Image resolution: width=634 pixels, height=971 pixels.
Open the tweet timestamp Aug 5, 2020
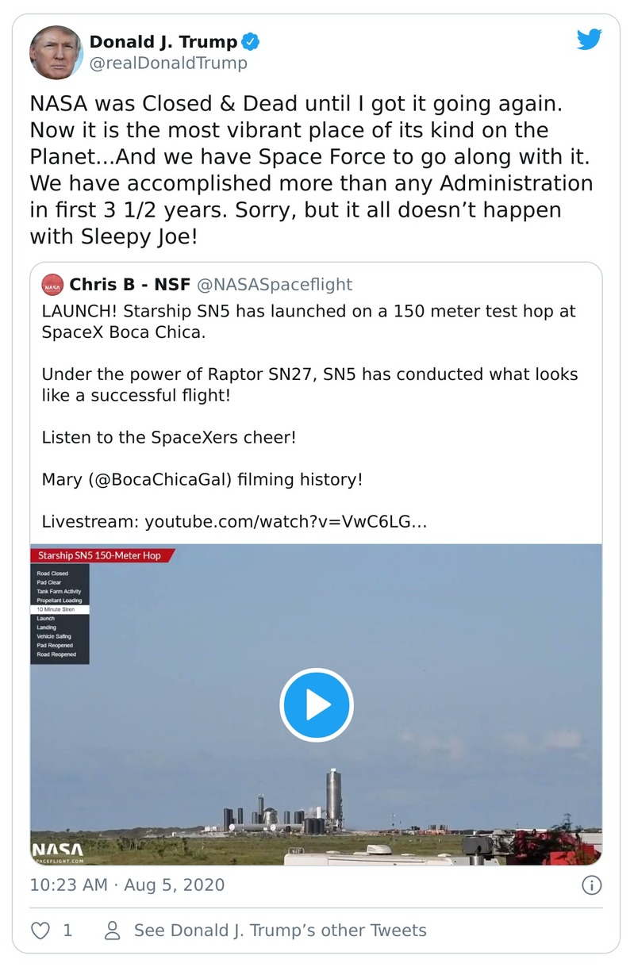(x=127, y=885)
